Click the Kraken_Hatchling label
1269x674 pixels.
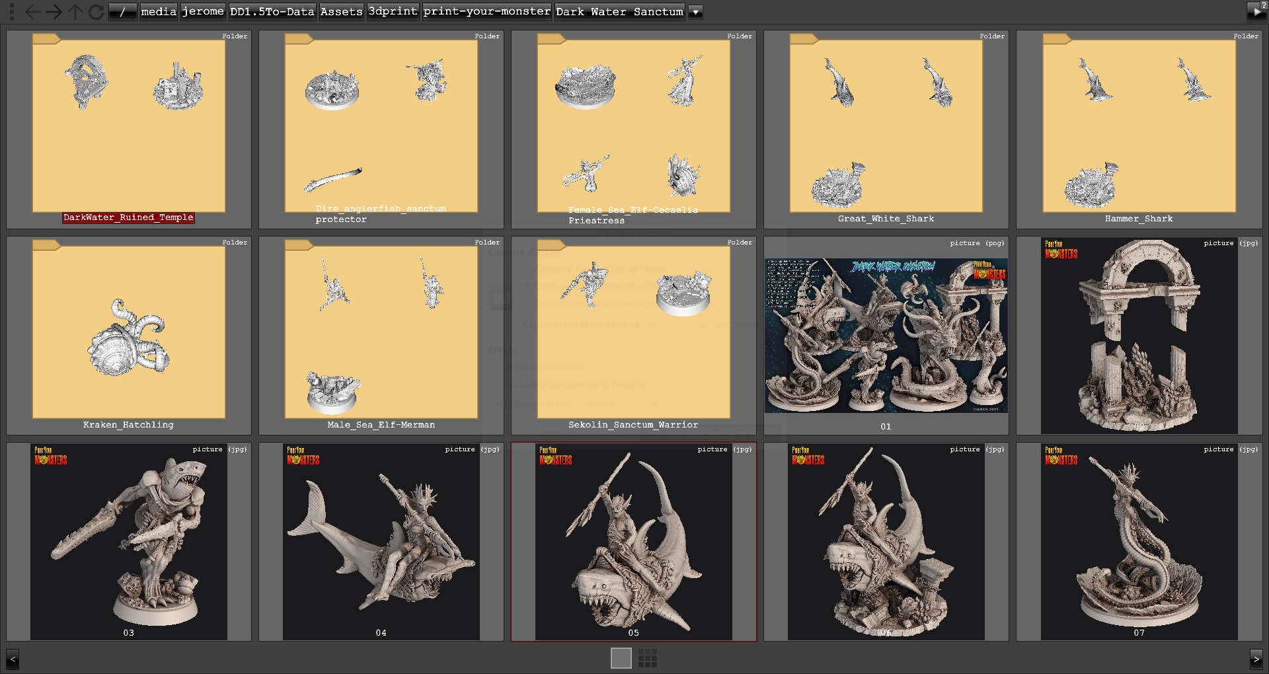128,425
